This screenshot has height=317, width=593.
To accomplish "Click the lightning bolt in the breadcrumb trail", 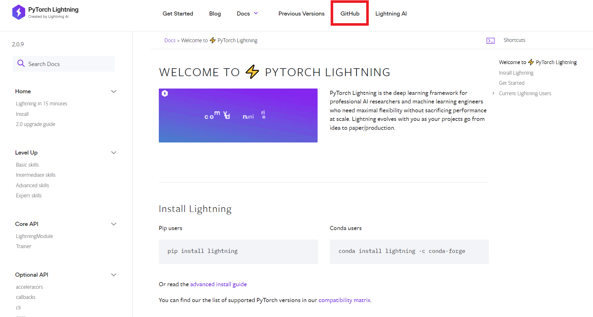I will pyautogui.click(x=212, y=40).
